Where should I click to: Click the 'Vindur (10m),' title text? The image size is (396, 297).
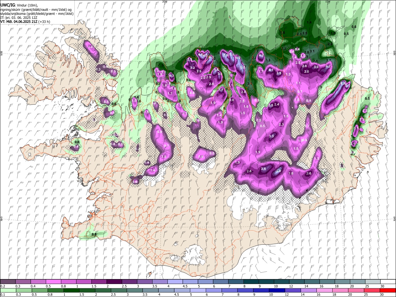point(27,5)
